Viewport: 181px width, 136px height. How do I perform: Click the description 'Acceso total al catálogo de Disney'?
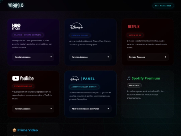coord(90,43)
